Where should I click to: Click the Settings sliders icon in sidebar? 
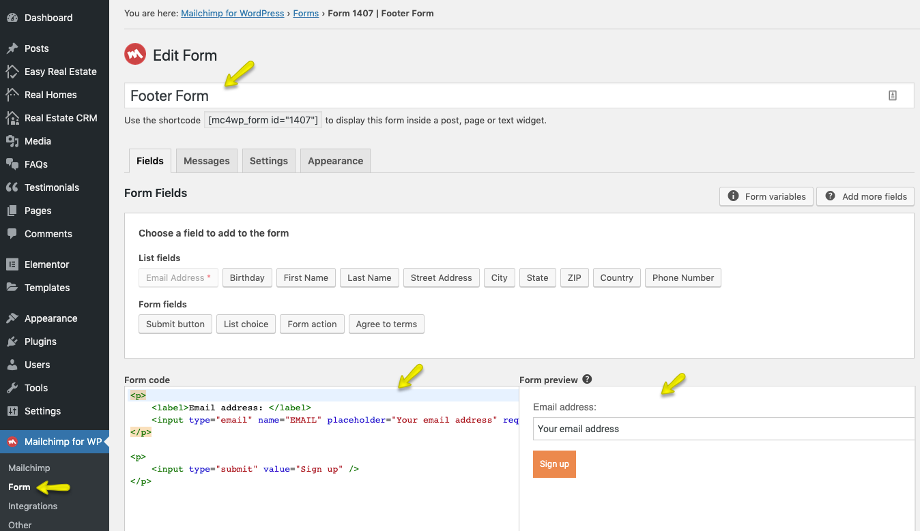click(12, 411)
